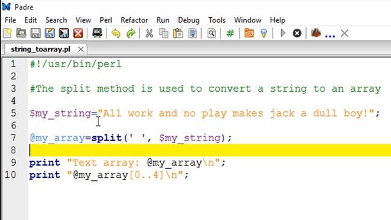Click the print keyword on line 10
This screenshot has height=220, width=391.
[x=45, y=175]
